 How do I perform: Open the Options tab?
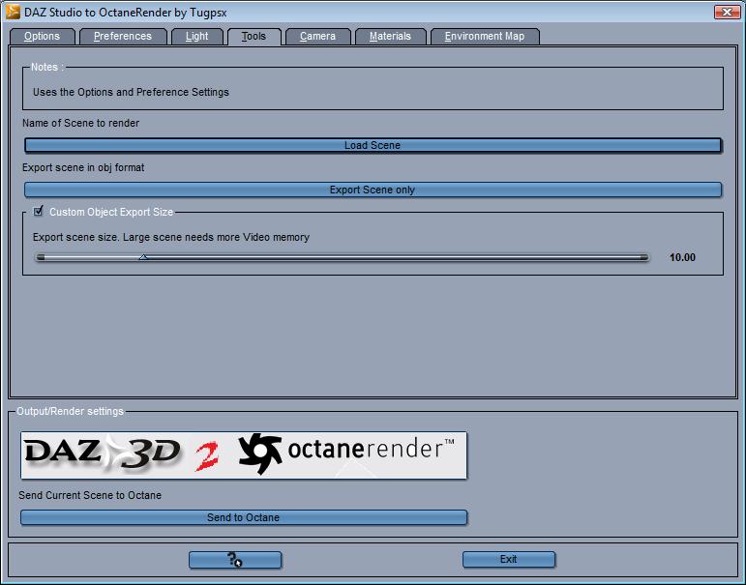(x=42, y=36)
